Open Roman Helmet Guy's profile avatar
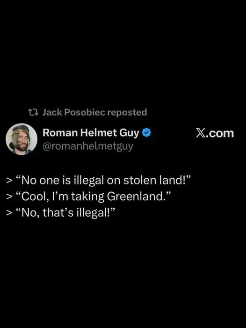 [x=22, y=139]
